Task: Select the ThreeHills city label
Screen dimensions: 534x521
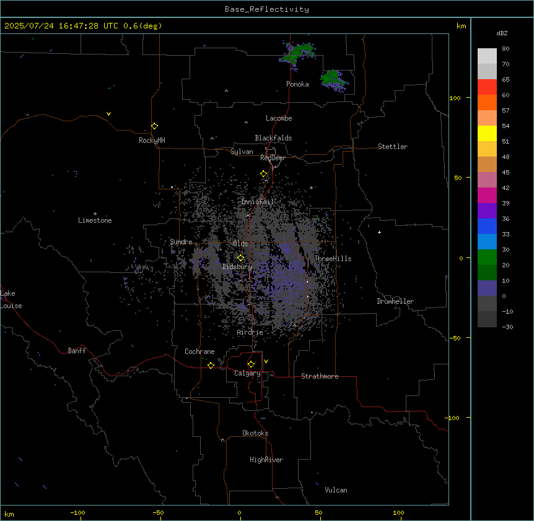Action: point(333,259)
